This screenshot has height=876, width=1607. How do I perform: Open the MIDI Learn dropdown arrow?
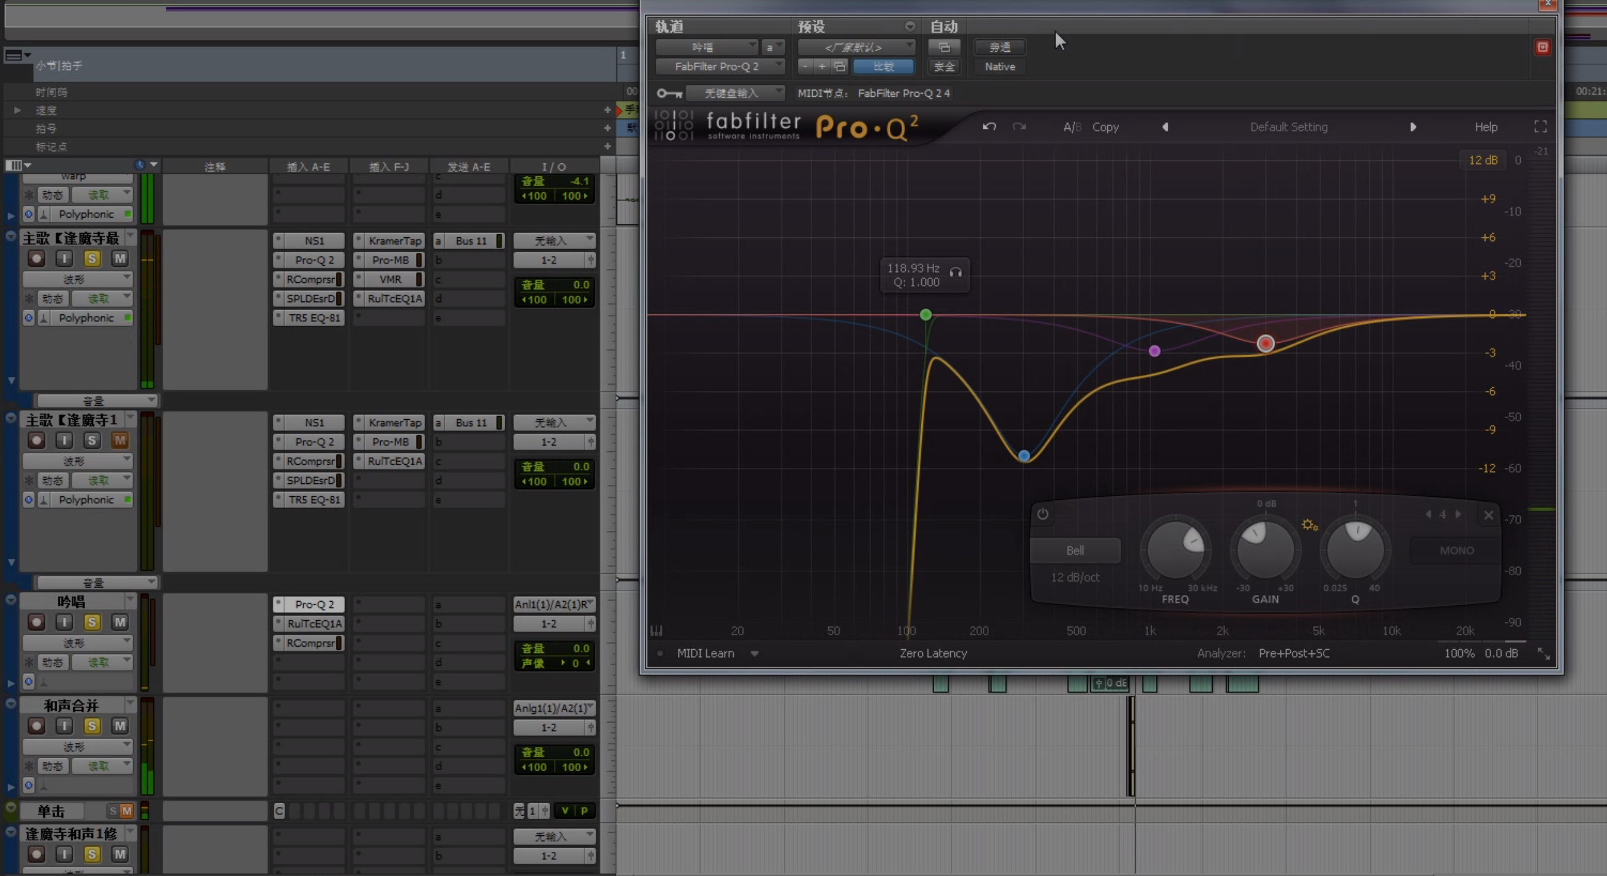(x=754, y=653)
